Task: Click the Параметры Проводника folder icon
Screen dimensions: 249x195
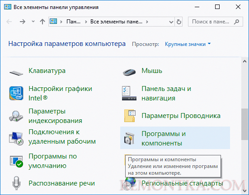Action: pos(130,116)
